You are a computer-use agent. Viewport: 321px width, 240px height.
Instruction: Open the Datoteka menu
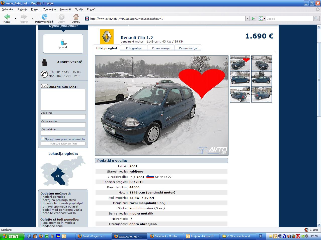pos(7,9)
